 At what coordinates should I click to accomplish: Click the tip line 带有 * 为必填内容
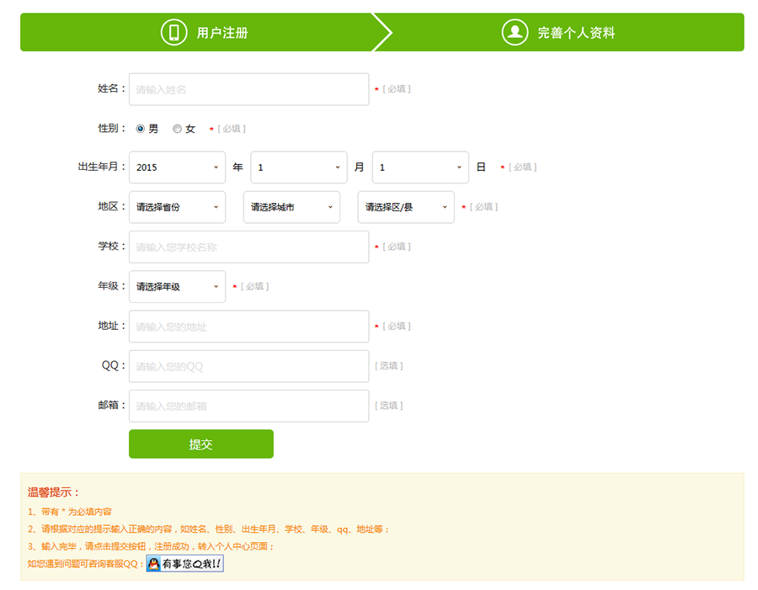(70, 512)
